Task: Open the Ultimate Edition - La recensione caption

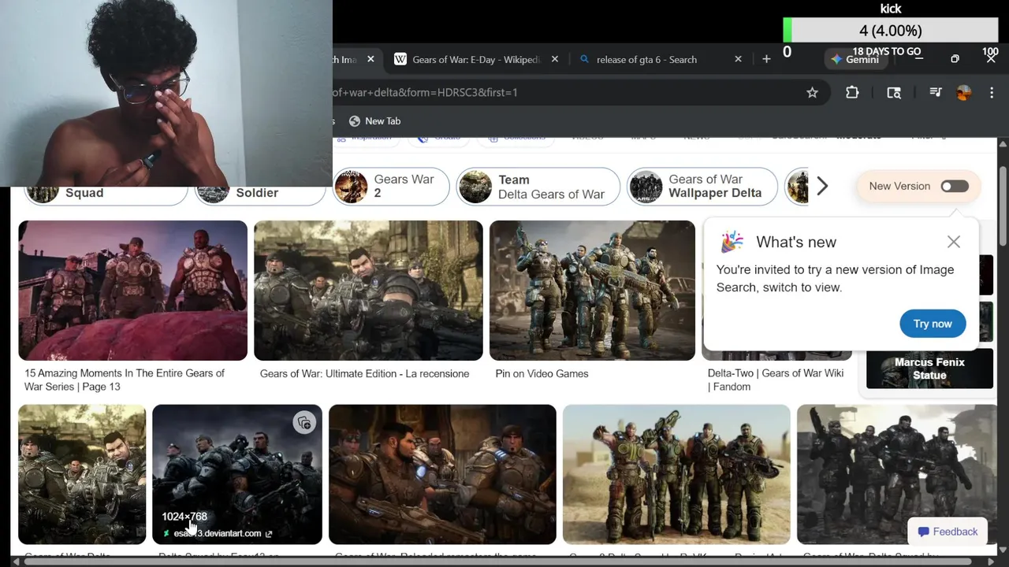Action: coord(364,373)
